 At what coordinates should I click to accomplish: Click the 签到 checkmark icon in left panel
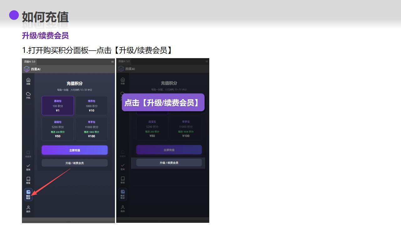[28, 167]
